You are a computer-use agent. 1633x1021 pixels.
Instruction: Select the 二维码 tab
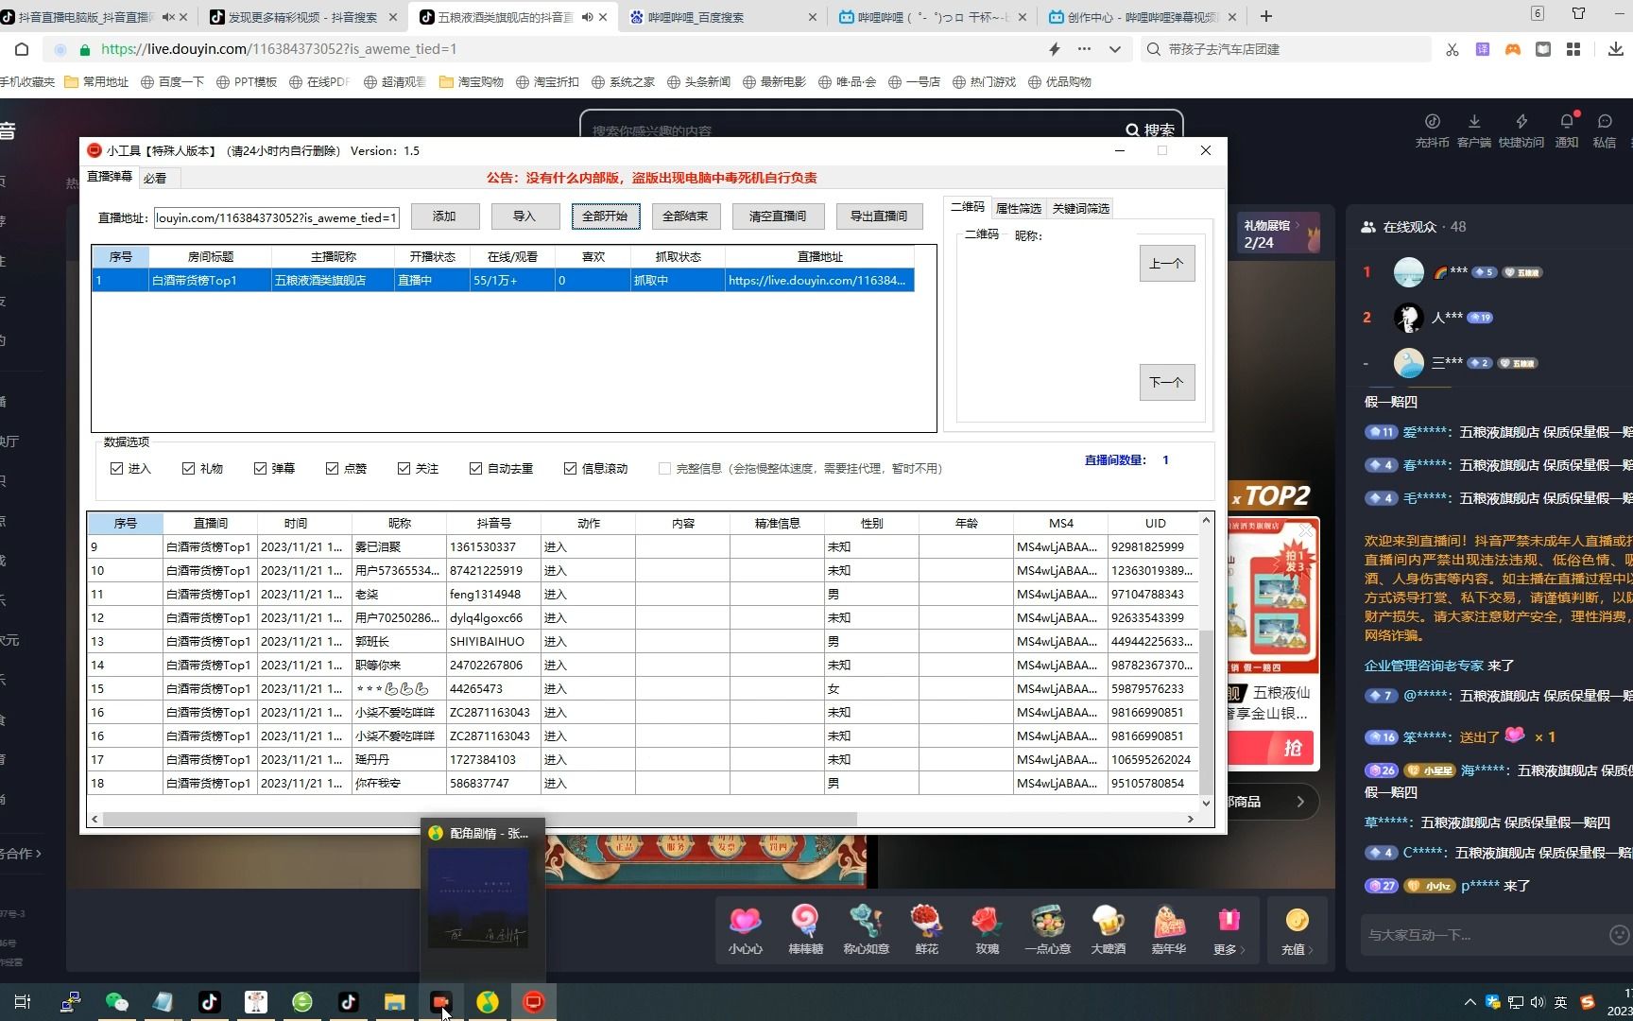point(967,207)
